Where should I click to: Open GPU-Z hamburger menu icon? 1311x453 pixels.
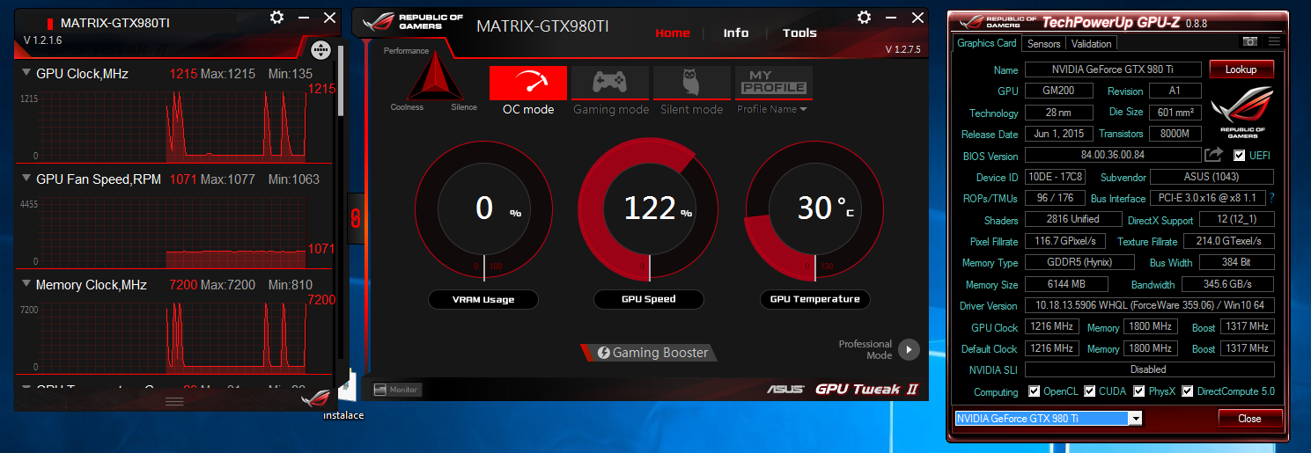1274,41
